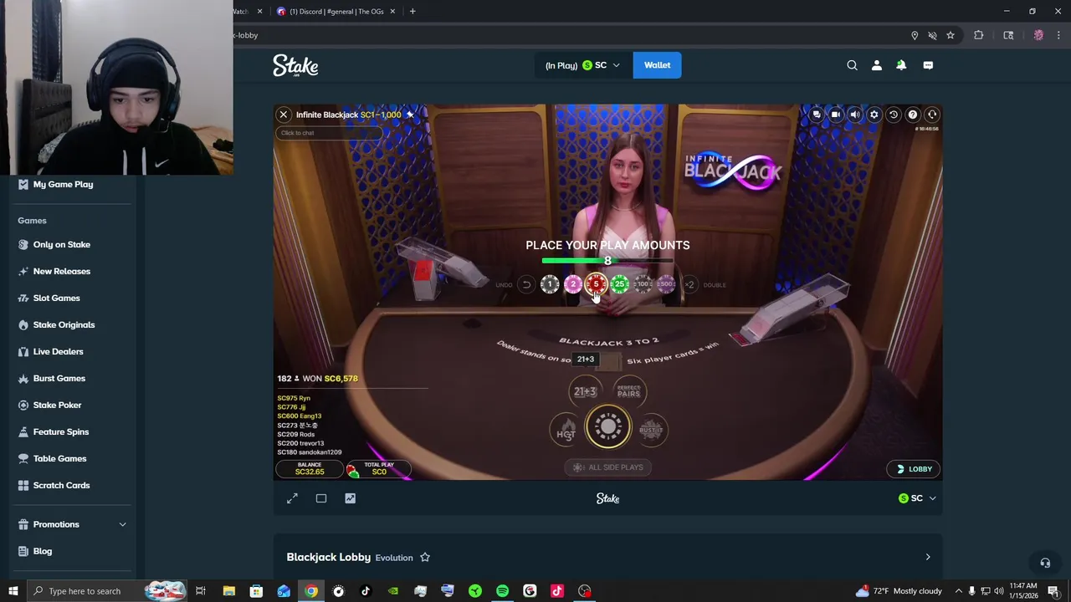Click support headset floating button
The width and height of the screenshot is (1071, 602).
1045,563
